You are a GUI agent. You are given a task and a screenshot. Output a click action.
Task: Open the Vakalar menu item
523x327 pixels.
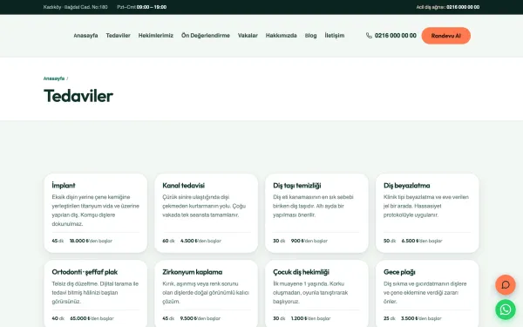(248, 36)
